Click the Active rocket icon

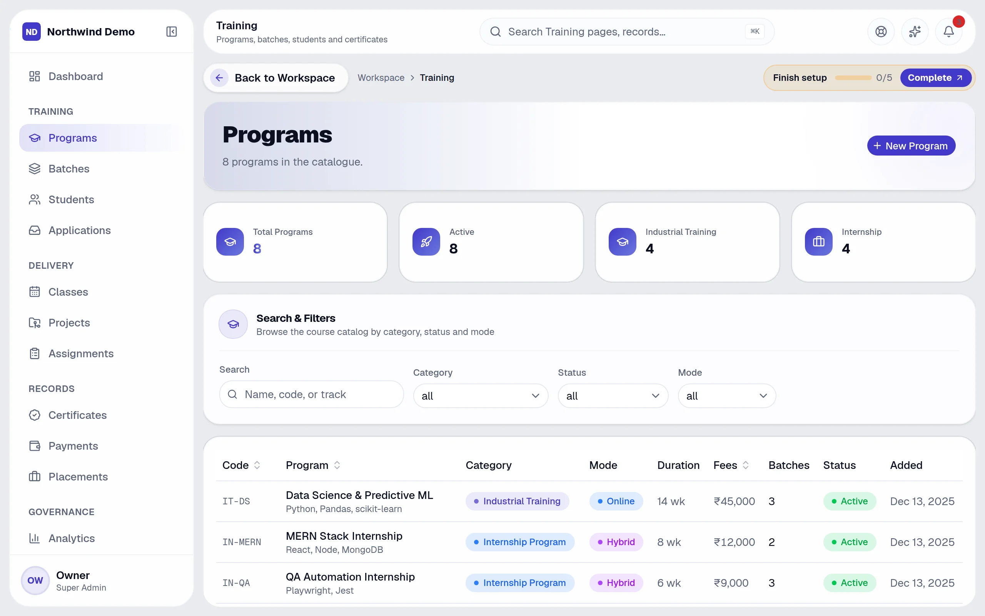426,242
